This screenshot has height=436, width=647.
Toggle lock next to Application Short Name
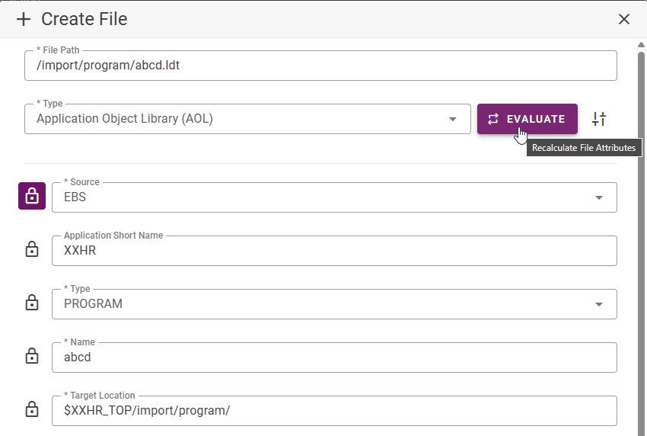(32, 249)
